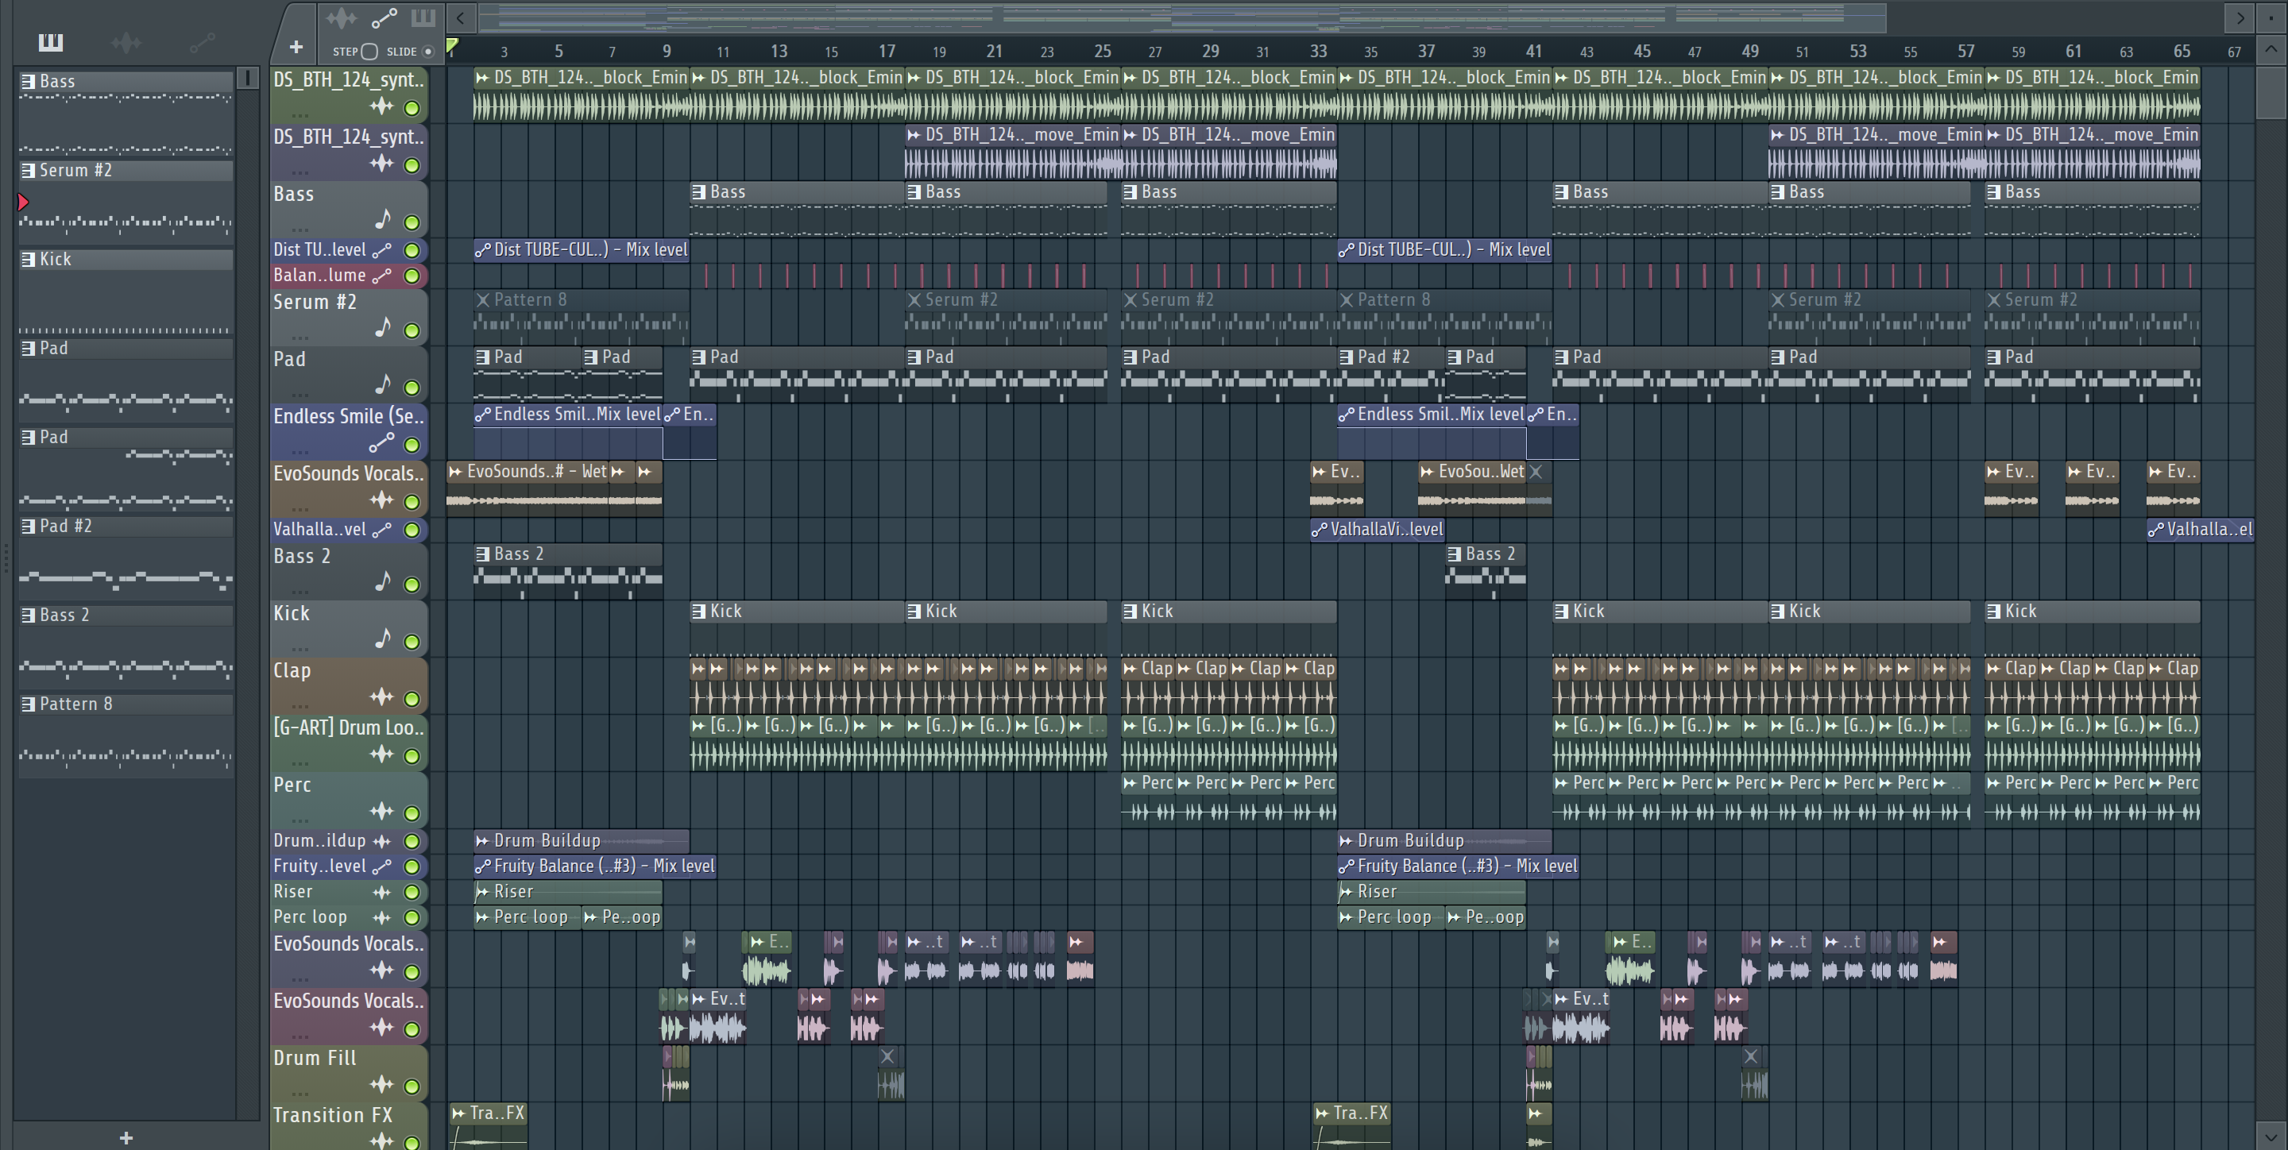Select the audio-clip picker filter
This screenshot has width=2288, height=1150.
coord(126,42)
